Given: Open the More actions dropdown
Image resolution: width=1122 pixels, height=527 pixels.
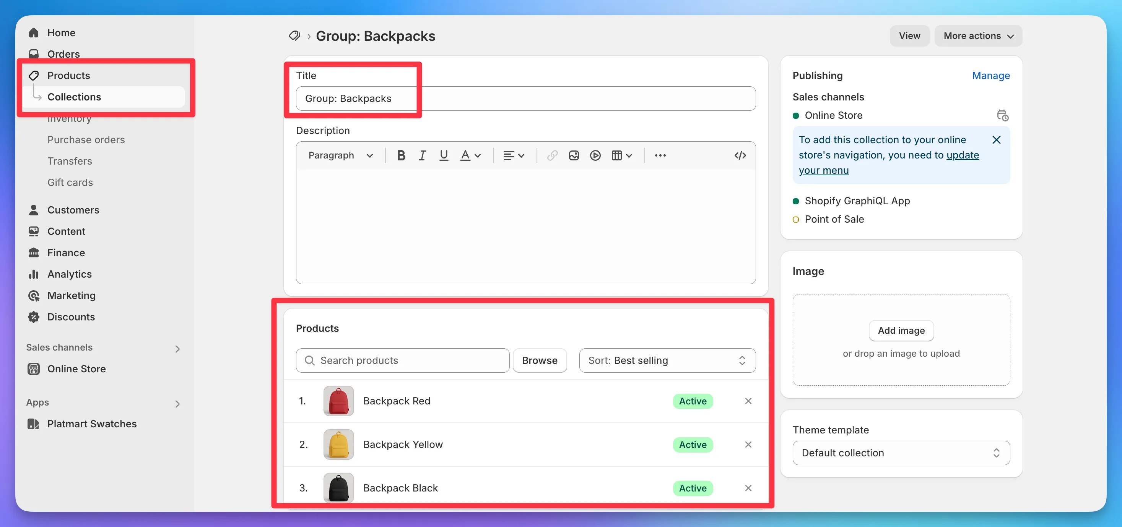Looking at the screenshot, I should (978, 36).
